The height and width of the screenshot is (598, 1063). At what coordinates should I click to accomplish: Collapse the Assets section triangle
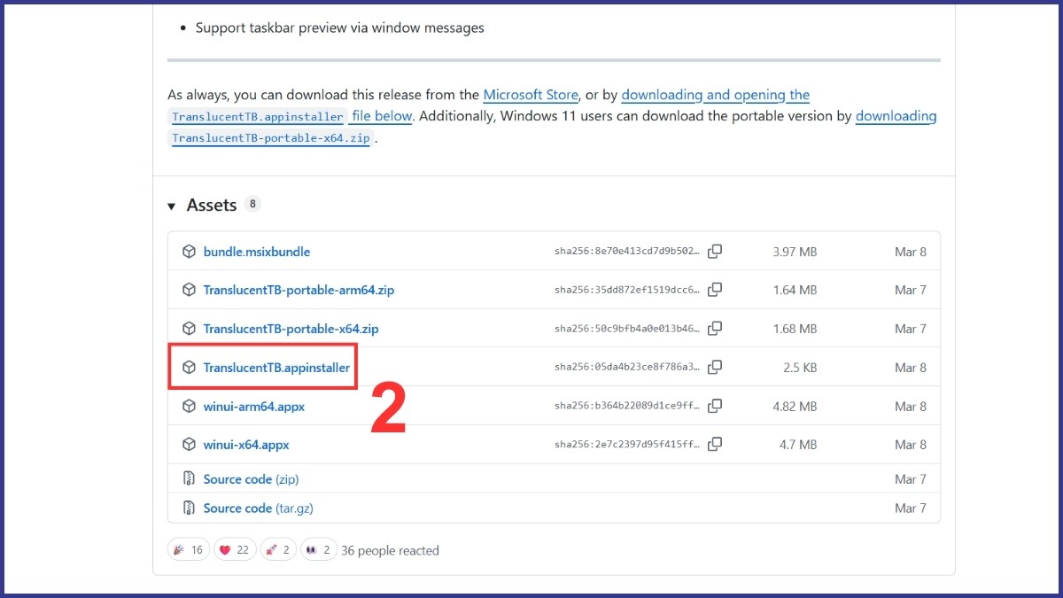(x=172, y=206)
